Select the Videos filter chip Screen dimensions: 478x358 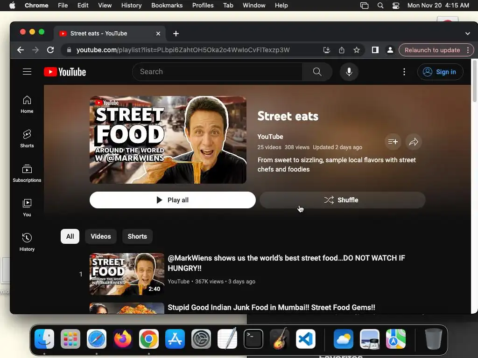pos(101,236)
